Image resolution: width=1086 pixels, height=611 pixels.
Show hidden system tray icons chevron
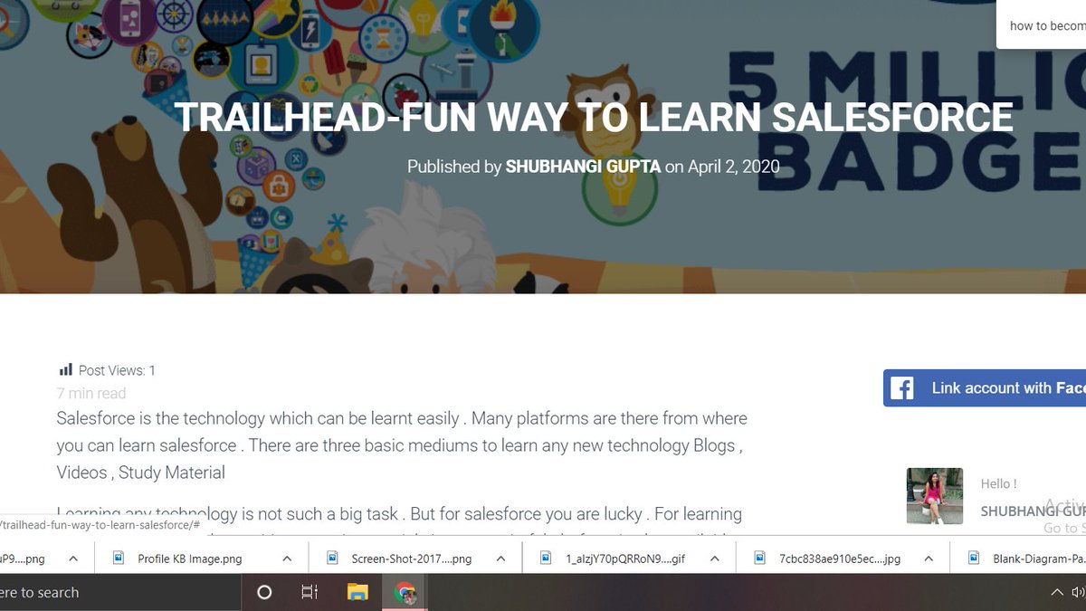coord(1056,593)
